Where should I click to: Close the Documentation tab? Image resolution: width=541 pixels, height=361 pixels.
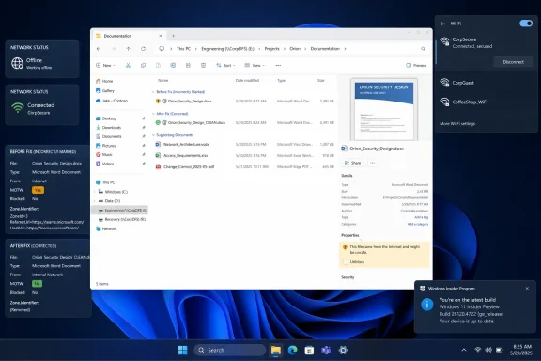(x=160, y=36)
